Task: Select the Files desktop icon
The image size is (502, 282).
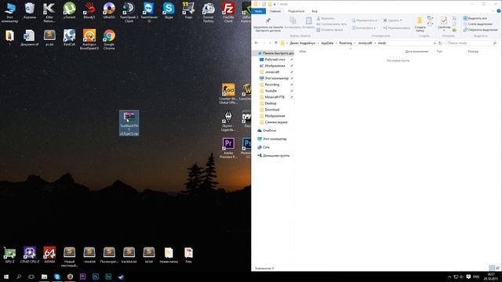Action: (188, 255)
